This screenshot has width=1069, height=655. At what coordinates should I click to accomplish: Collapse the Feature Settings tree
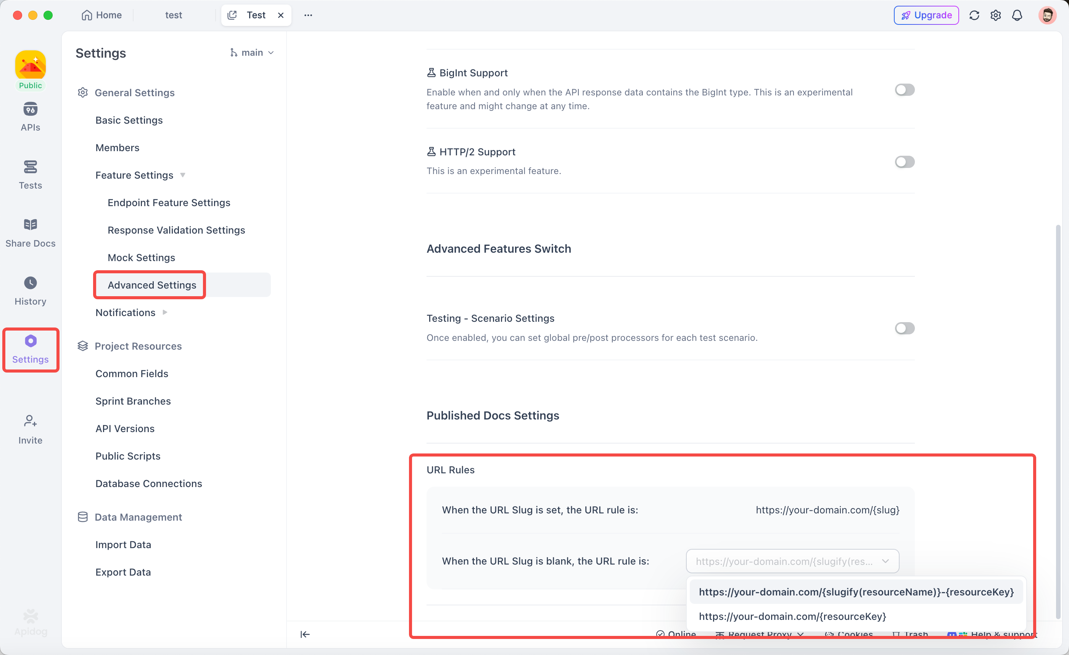[x=183, y=175]
